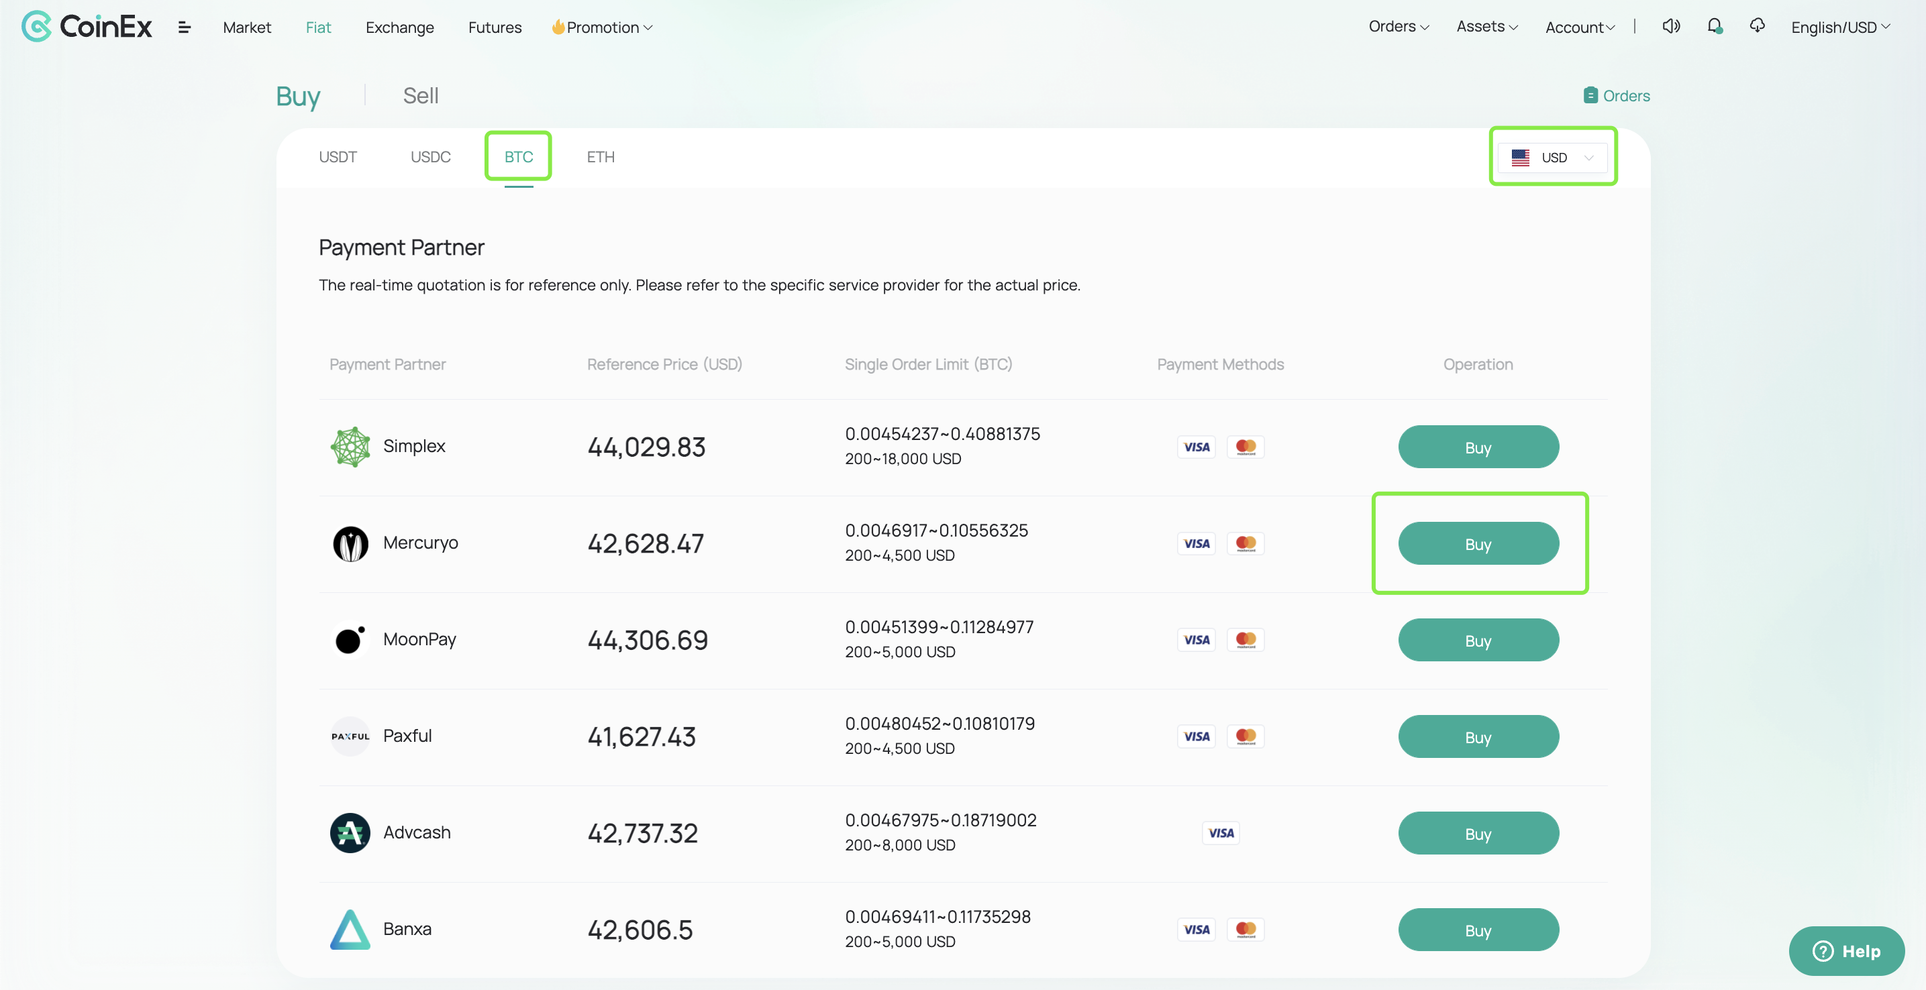Click the MoonPay partner logo
The width and height of the screenshot is (1926, 990).
tap(350, 640)
